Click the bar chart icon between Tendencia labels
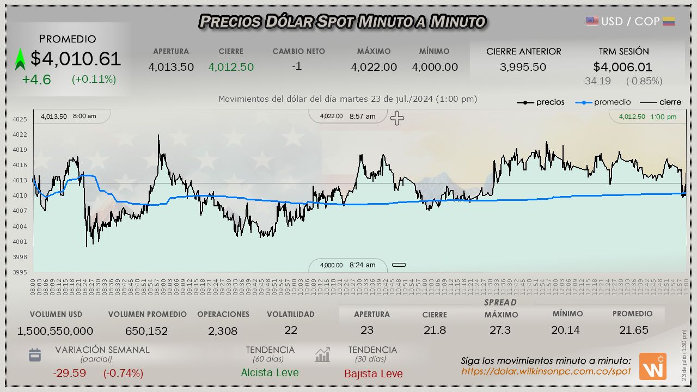Viewport: 697px width, 392px height. coord(322,355)
